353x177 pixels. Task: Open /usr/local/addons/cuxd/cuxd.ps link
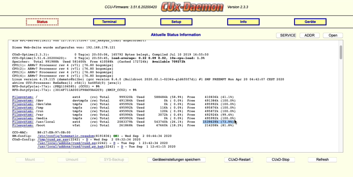[x=67, y=143]
